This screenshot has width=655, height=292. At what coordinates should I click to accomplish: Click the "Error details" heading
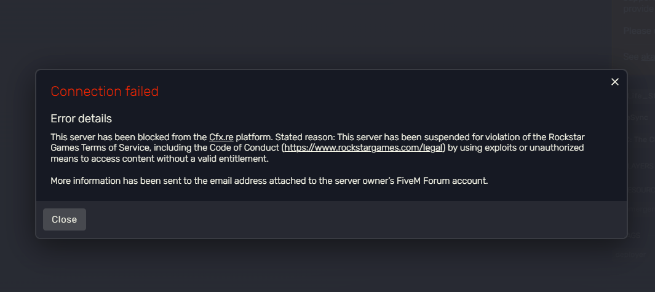[81, 119]
